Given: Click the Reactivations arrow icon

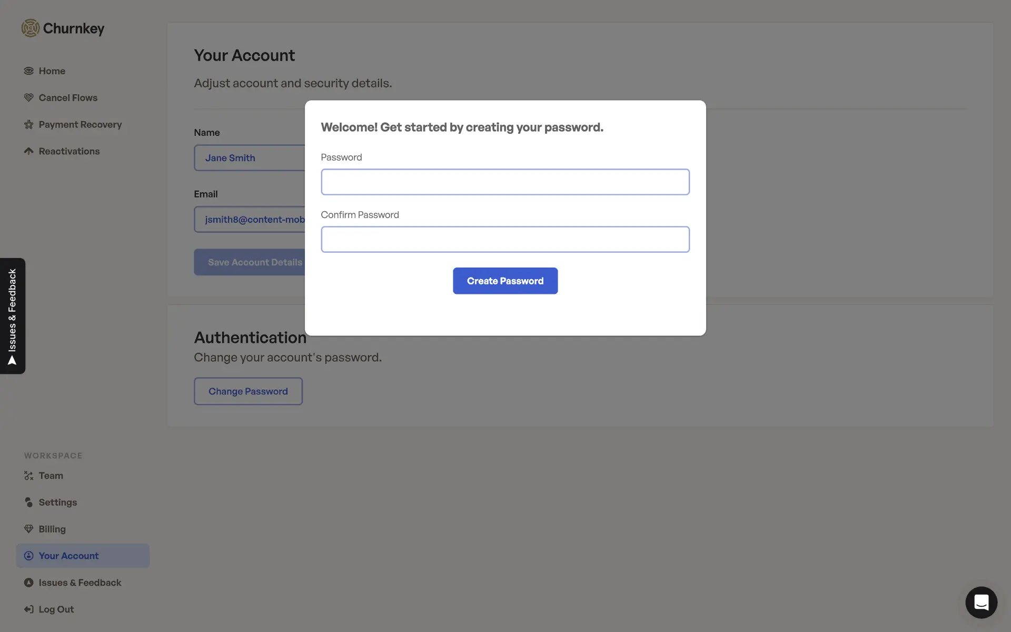Looking at the screenshot, I should pyautogui.click(x=28, y=152).
